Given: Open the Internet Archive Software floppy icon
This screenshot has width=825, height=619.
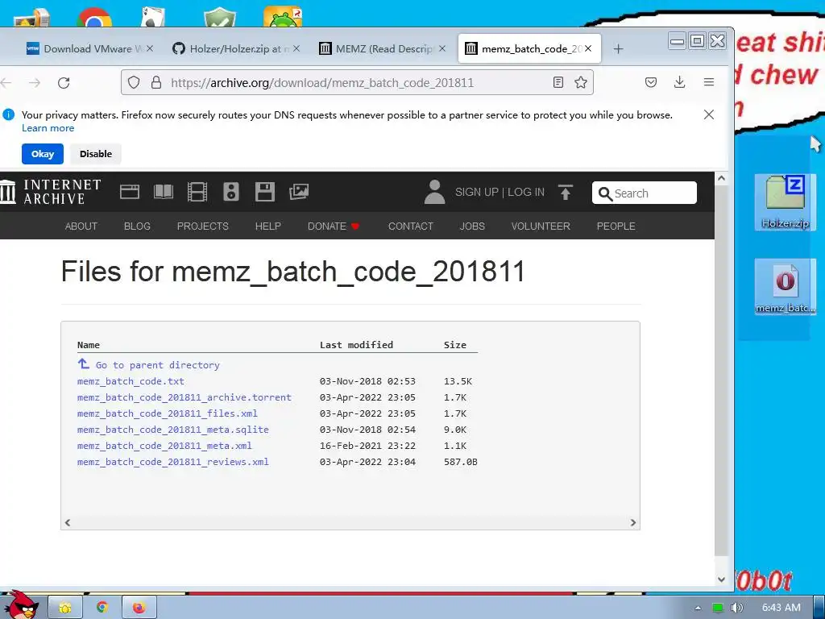Looking at the screenshot, I should 264,192.
